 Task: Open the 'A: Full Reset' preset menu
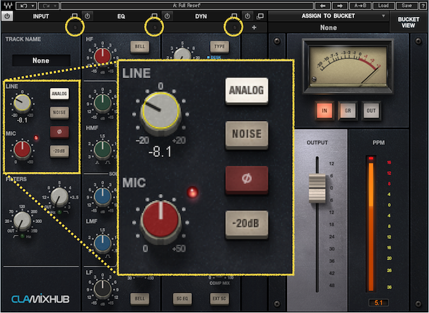[x=187, y=6]
